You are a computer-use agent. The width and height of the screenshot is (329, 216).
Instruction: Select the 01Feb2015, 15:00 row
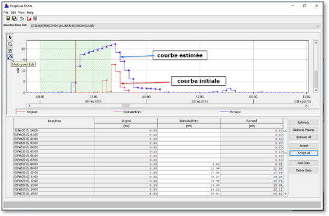[x=148, y=194]
